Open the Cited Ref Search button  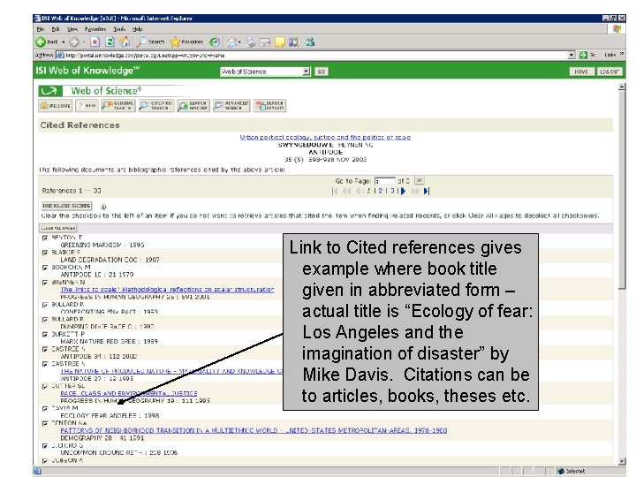156,105
